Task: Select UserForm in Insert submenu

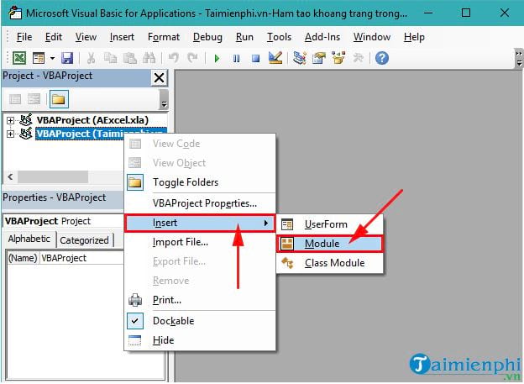Action: click(329, 224)
